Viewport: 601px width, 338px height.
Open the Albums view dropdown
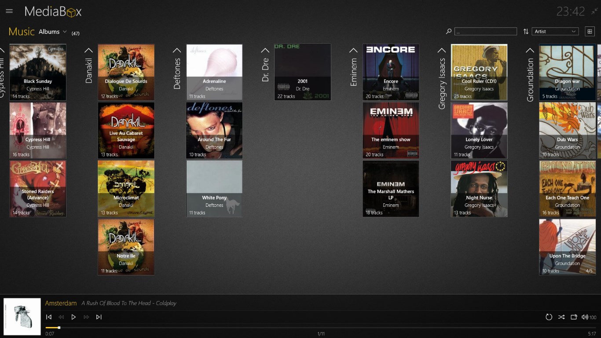click(x=52, y=32)
